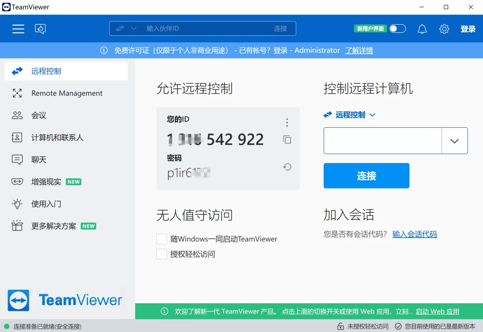Copy your ID with the copy icon
483x332 pixels.
tap(287, 140)
